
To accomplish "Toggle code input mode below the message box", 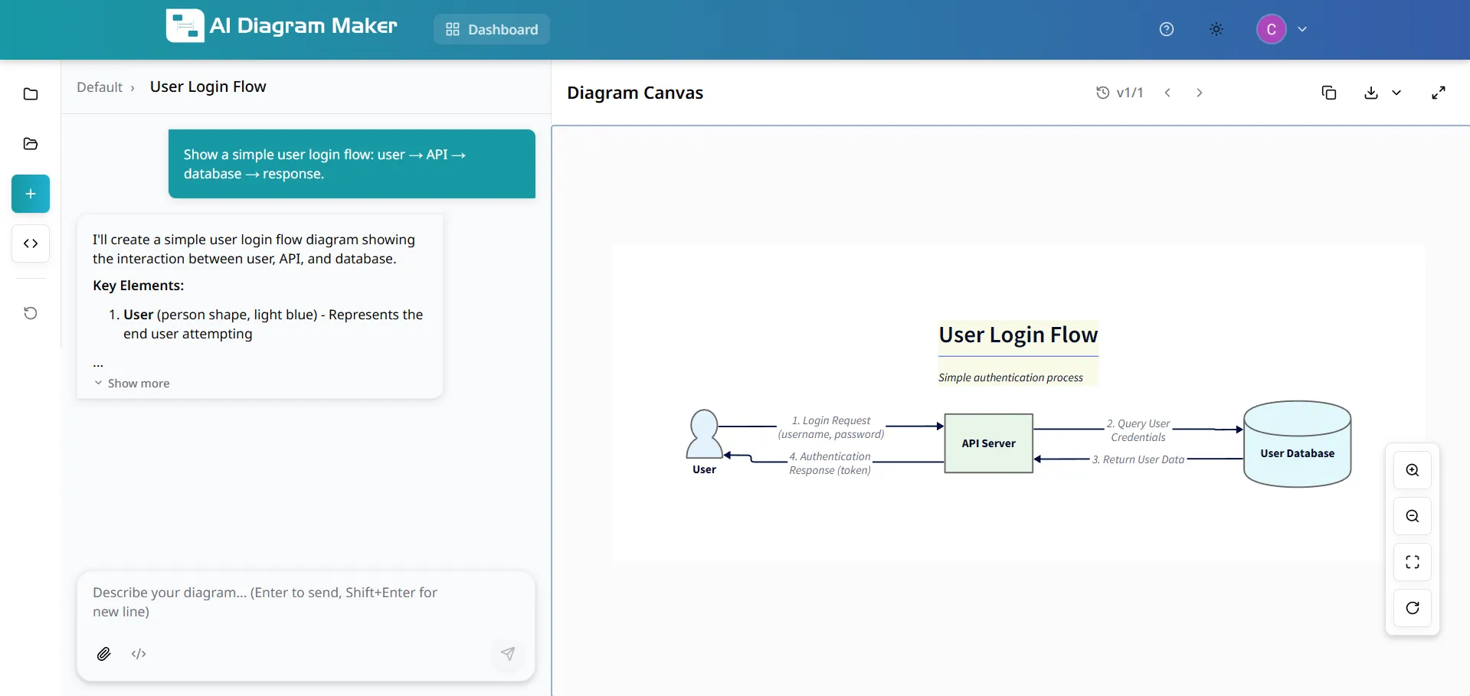I will click(x=139, y=654).
